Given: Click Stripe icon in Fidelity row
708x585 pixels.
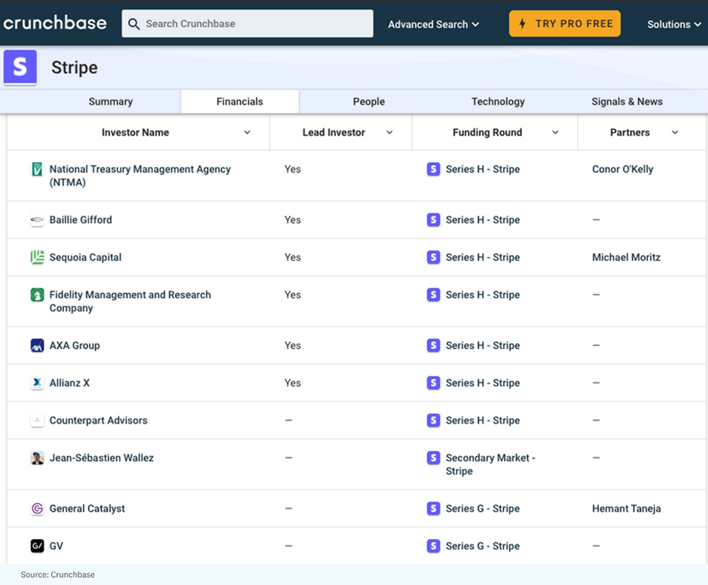Looking at the screenshot, I should pos(434,295).
